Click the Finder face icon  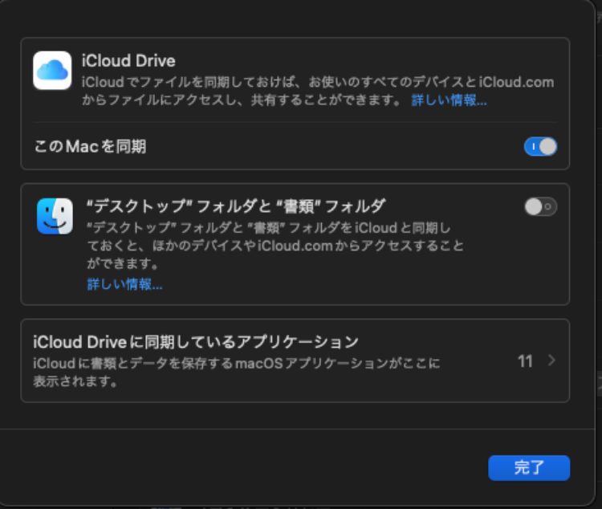coord(55,216)
